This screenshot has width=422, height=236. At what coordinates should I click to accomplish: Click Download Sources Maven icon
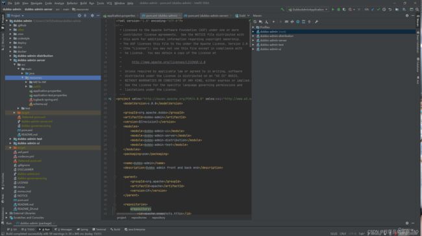(267, 22)
